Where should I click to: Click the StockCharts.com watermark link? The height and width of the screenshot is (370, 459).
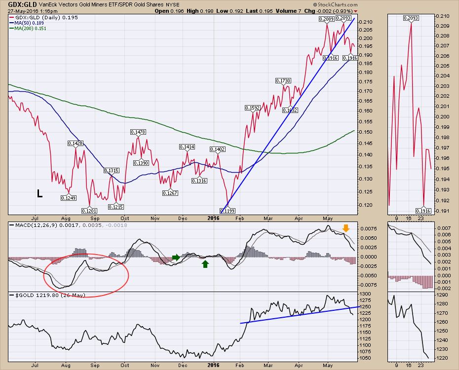(335, 4)
